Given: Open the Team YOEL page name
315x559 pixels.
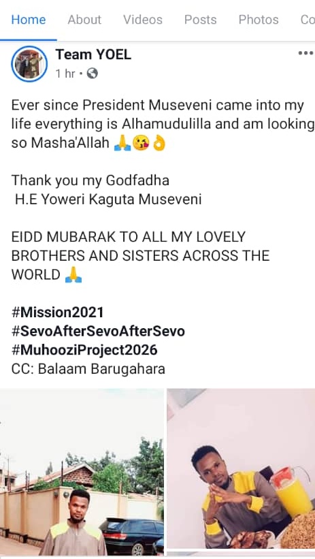Looking at the screenshot, I should point(93,54).
